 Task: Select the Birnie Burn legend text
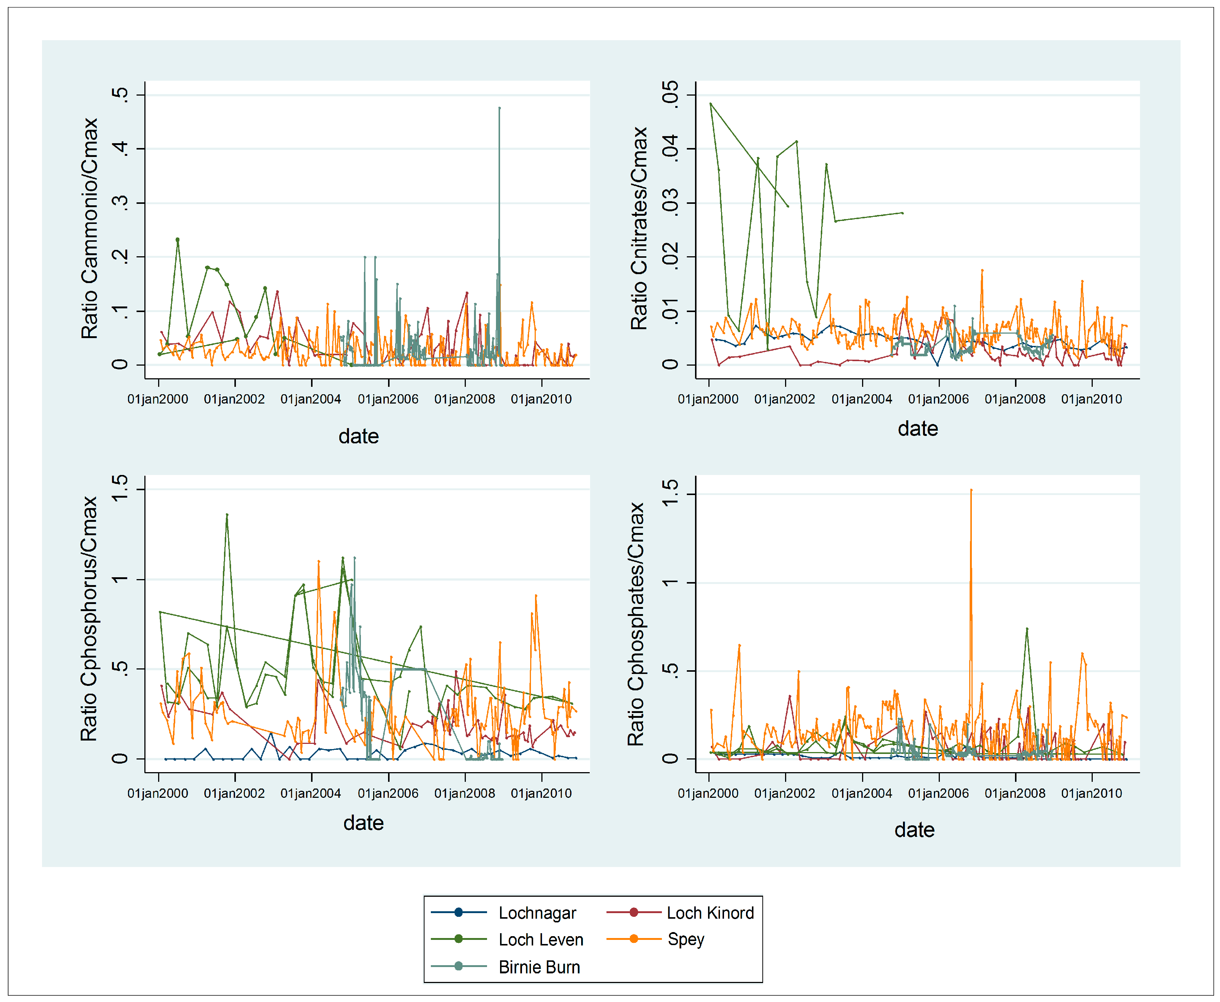click(539, 967)
